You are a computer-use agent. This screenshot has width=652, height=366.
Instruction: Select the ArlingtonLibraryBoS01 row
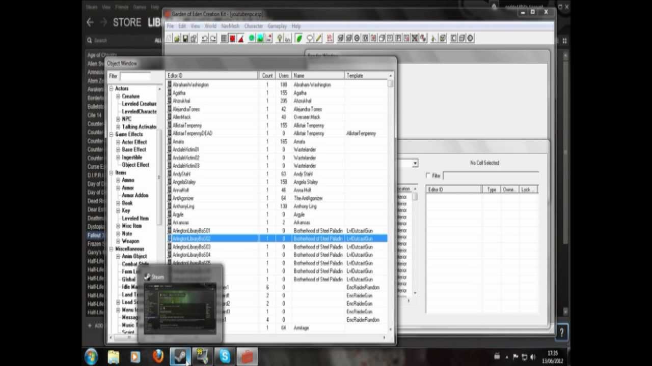coord(277,231)
